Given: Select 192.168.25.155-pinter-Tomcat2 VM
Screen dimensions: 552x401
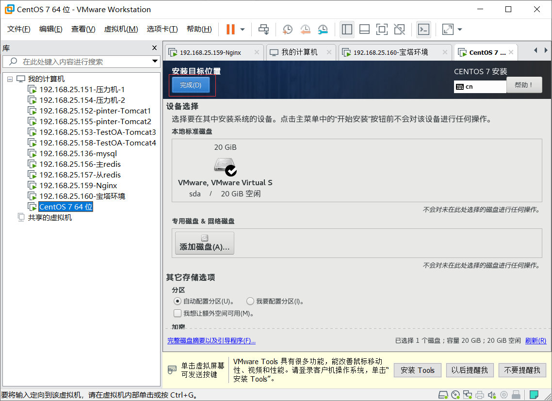Looking at the screenshot, I should (95, 121).
